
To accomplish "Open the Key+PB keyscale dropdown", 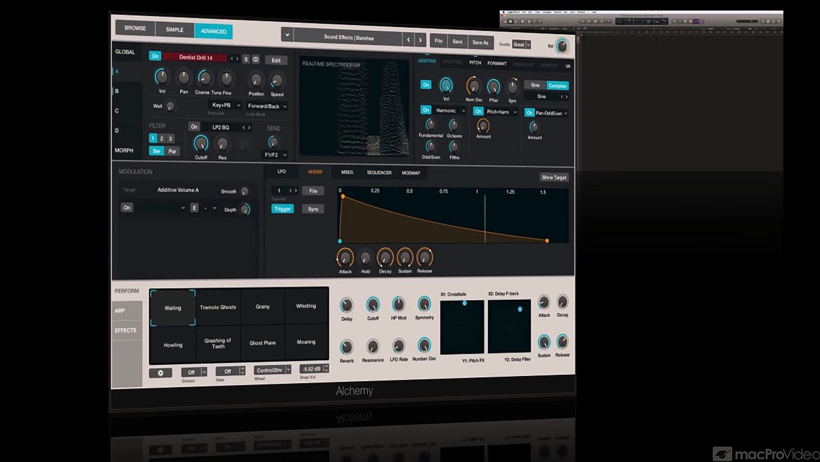I will pyautogui.click(x=225, y=105).
